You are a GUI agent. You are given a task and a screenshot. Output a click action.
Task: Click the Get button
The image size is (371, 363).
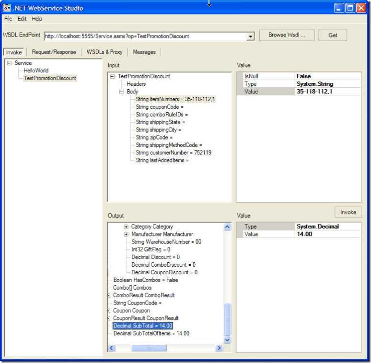pyautogui.click(x=333, y=35)
